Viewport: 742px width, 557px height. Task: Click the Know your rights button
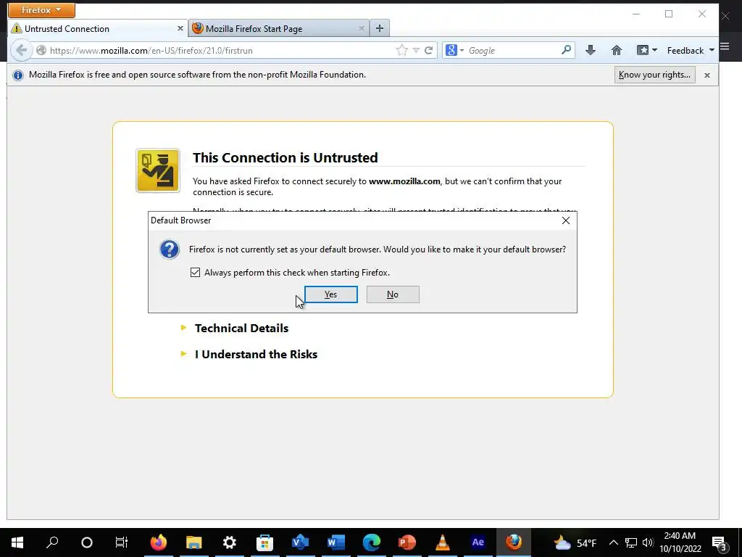click(x=654, y=75)
